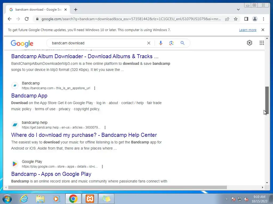Close the 'bandcam download' tab
The image size is (273, 204).
(66, 10)
